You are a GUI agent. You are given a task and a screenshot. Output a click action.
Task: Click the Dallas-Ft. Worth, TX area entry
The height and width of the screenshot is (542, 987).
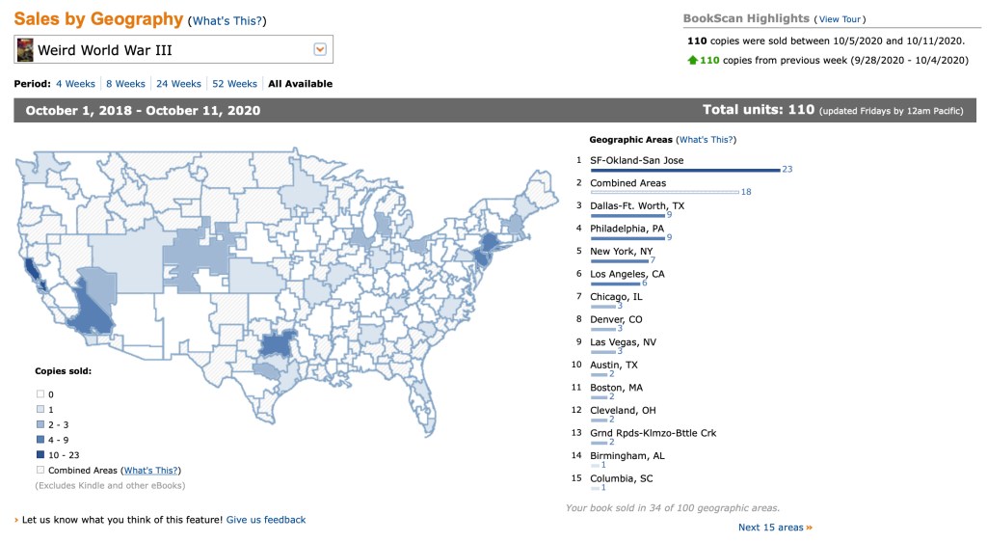637,205
